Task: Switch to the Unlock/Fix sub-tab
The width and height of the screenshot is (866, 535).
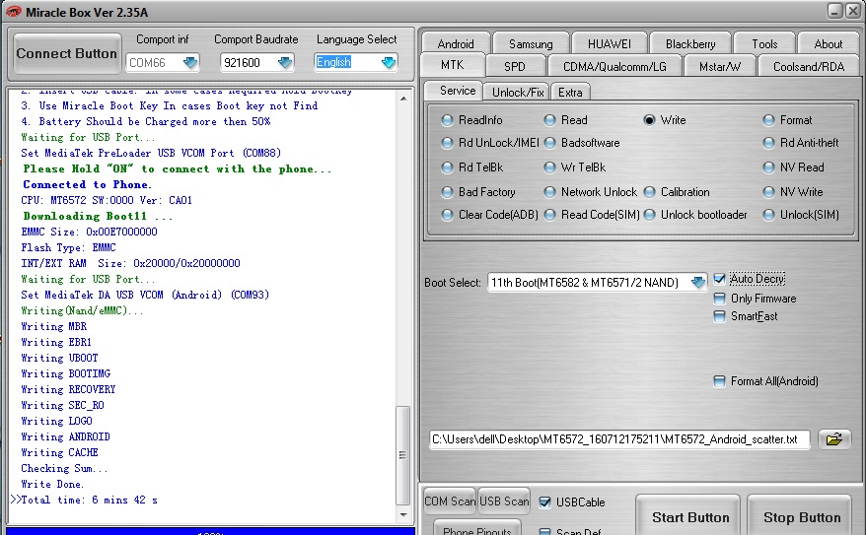Action: 518,92
